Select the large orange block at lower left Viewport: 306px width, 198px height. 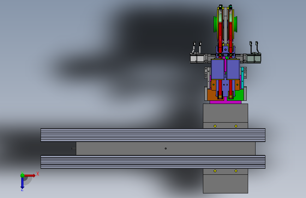pyautogui.click(x=212, y=95)
